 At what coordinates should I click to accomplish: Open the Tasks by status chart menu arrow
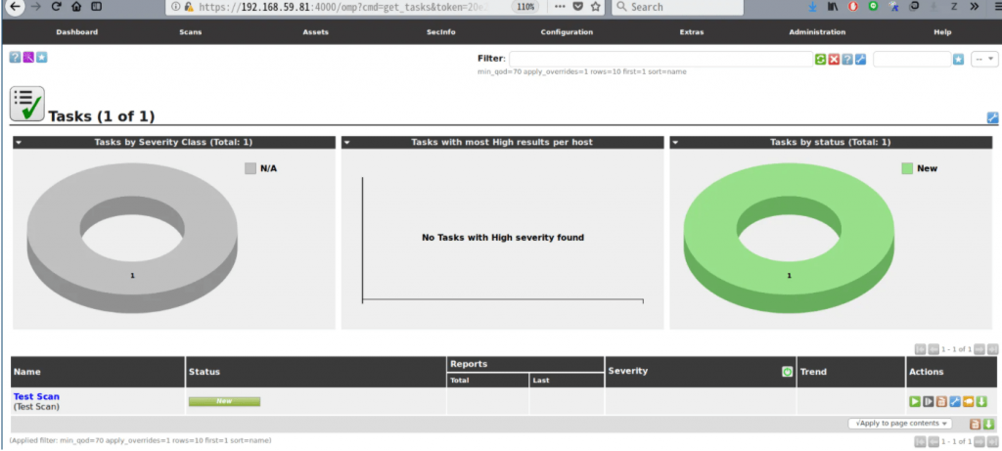point(676,143)
